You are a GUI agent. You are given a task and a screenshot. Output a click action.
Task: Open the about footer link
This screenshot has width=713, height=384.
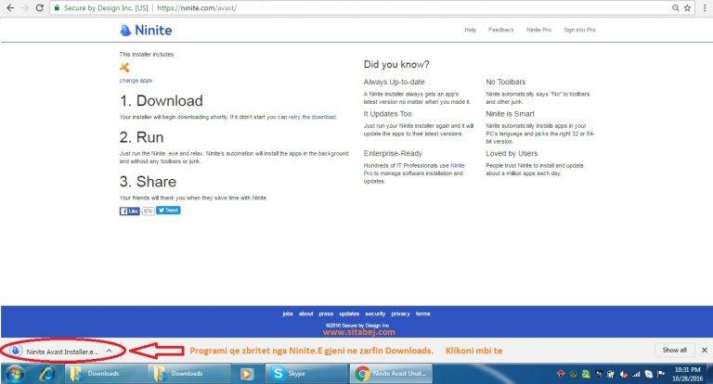[x=306, y=314]
